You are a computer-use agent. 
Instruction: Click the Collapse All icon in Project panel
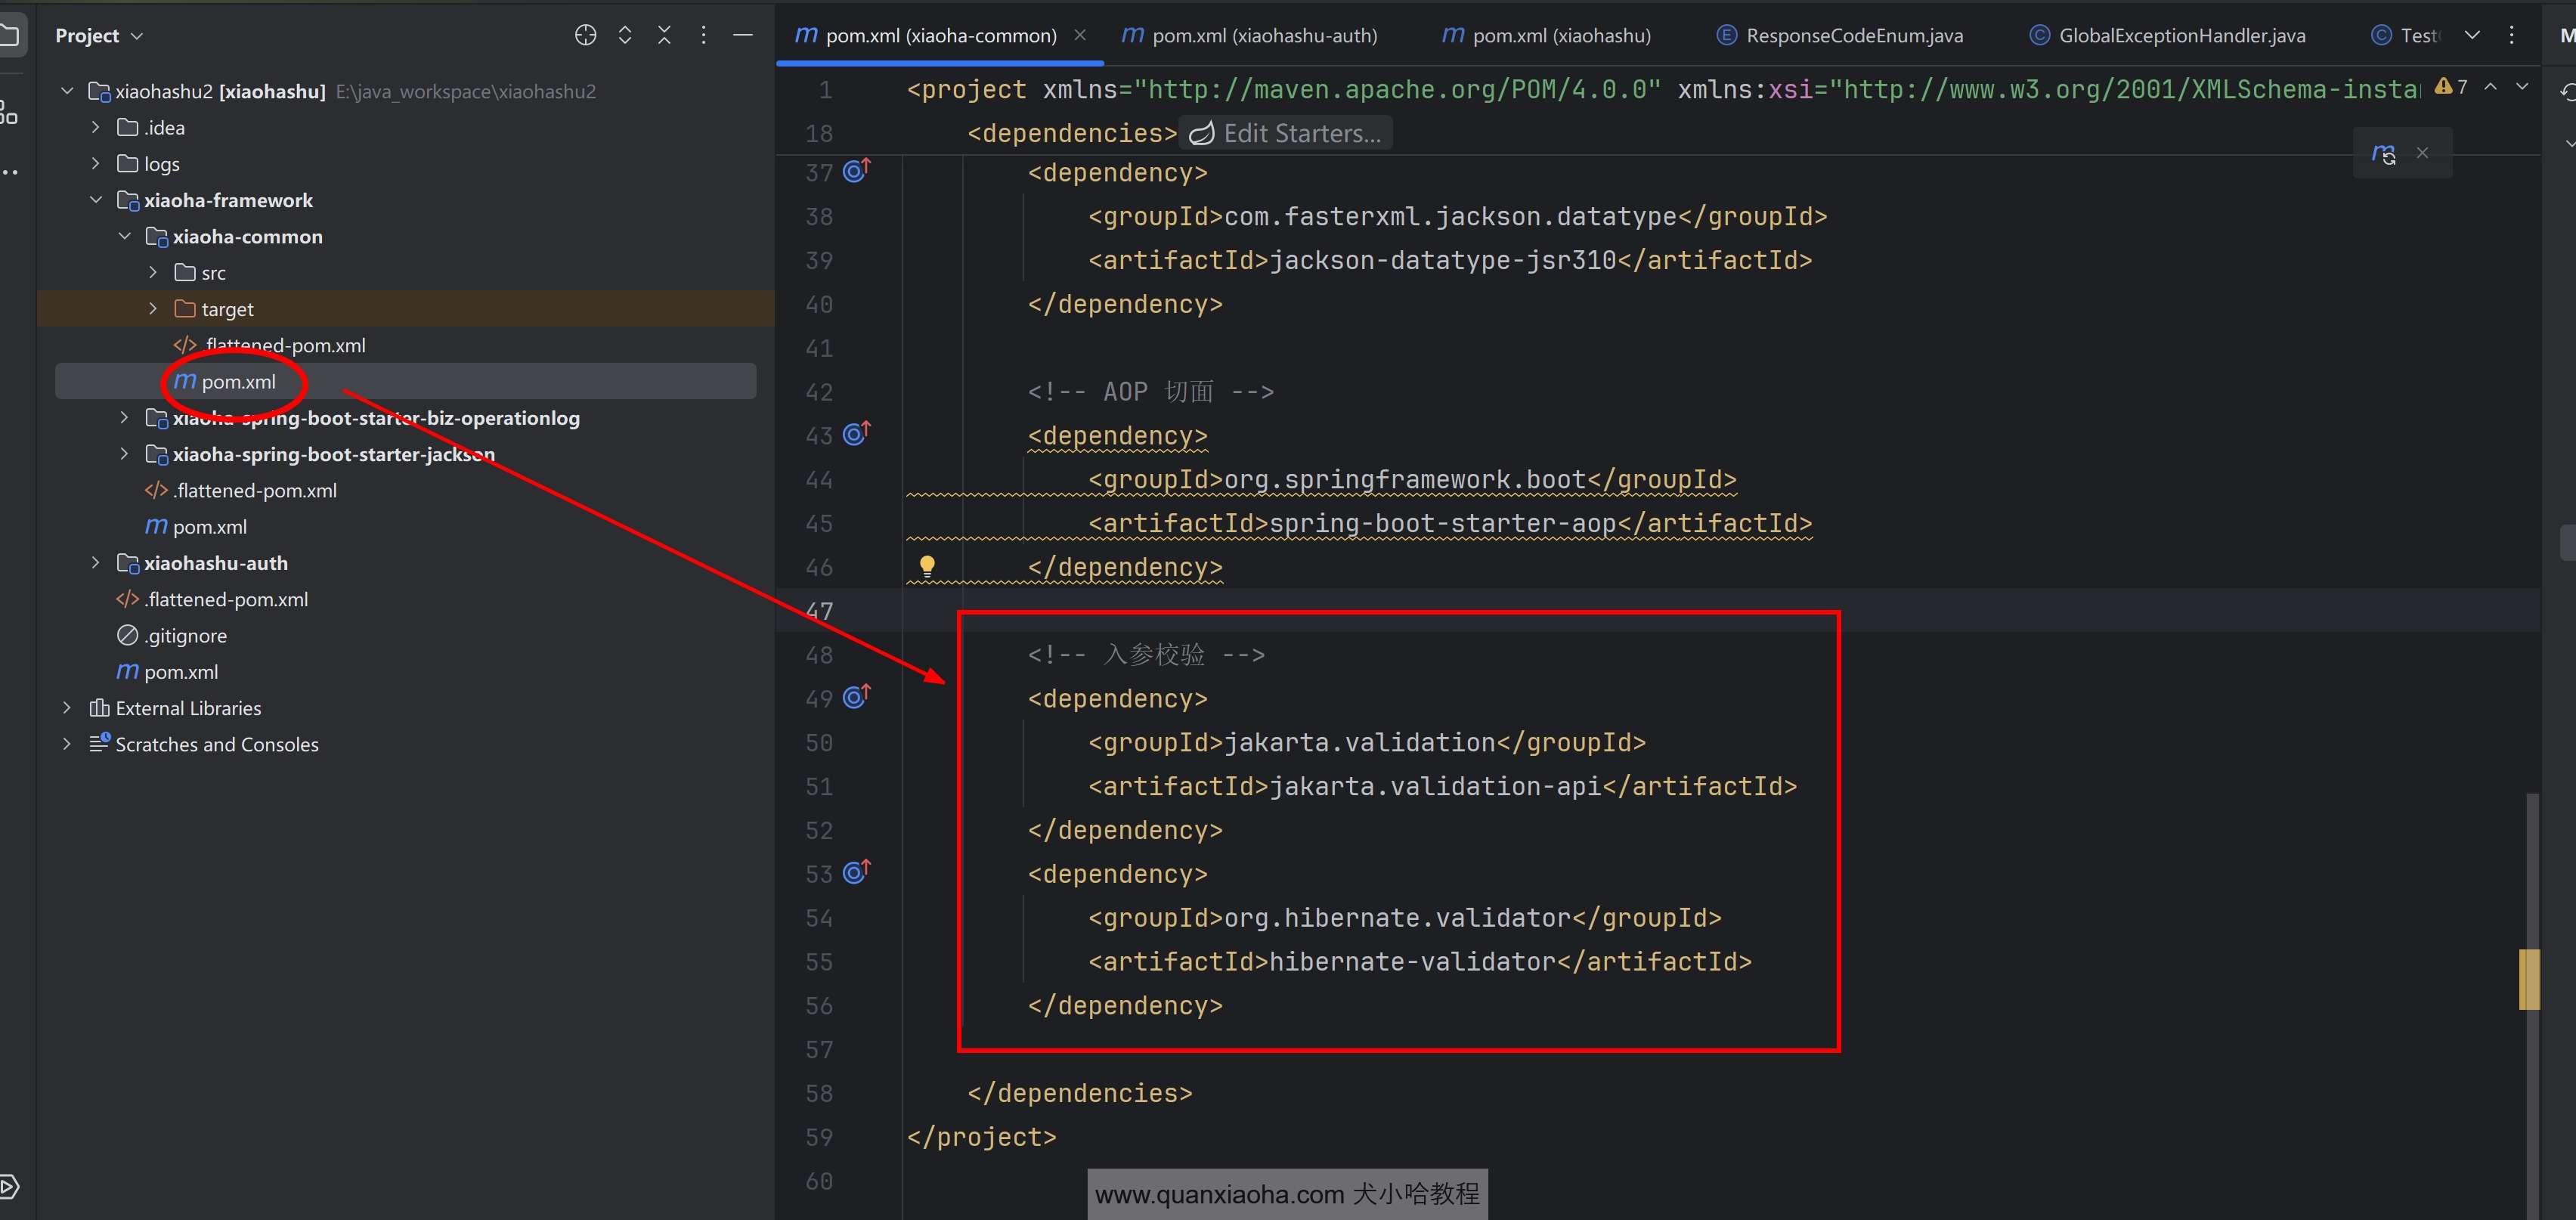tap(664, 36)
